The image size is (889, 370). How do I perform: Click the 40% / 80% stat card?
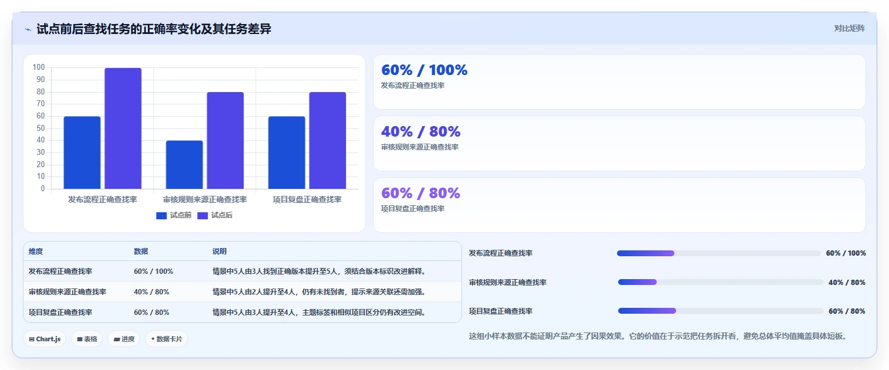(619, 143)
